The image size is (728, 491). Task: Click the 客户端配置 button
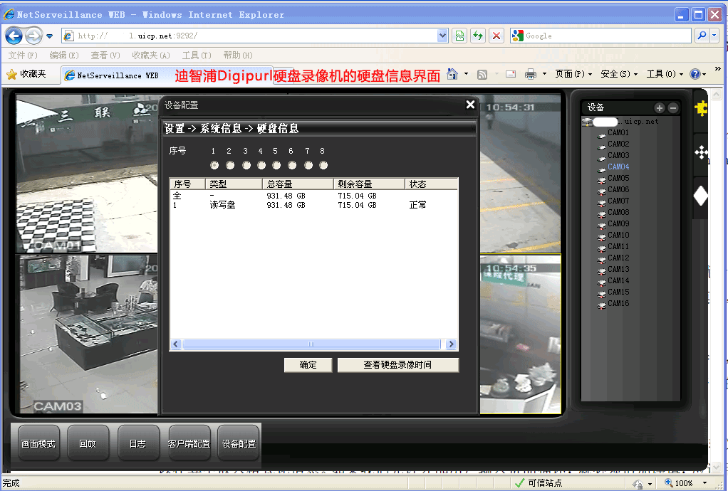tap(189, 444)
